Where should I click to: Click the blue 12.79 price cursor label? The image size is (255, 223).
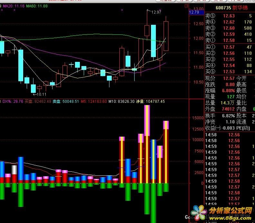196,12
